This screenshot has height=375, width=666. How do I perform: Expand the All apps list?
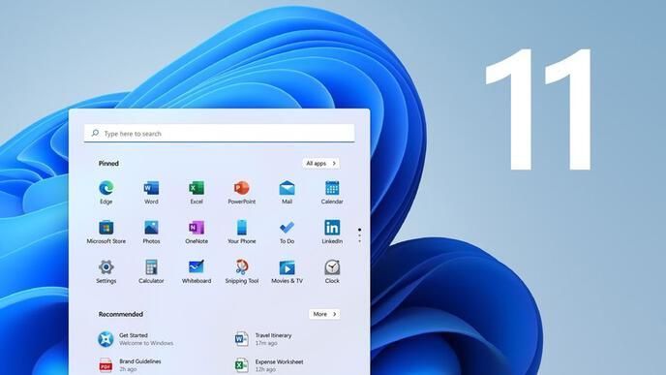pyautogui.click(x=320, y=163)
